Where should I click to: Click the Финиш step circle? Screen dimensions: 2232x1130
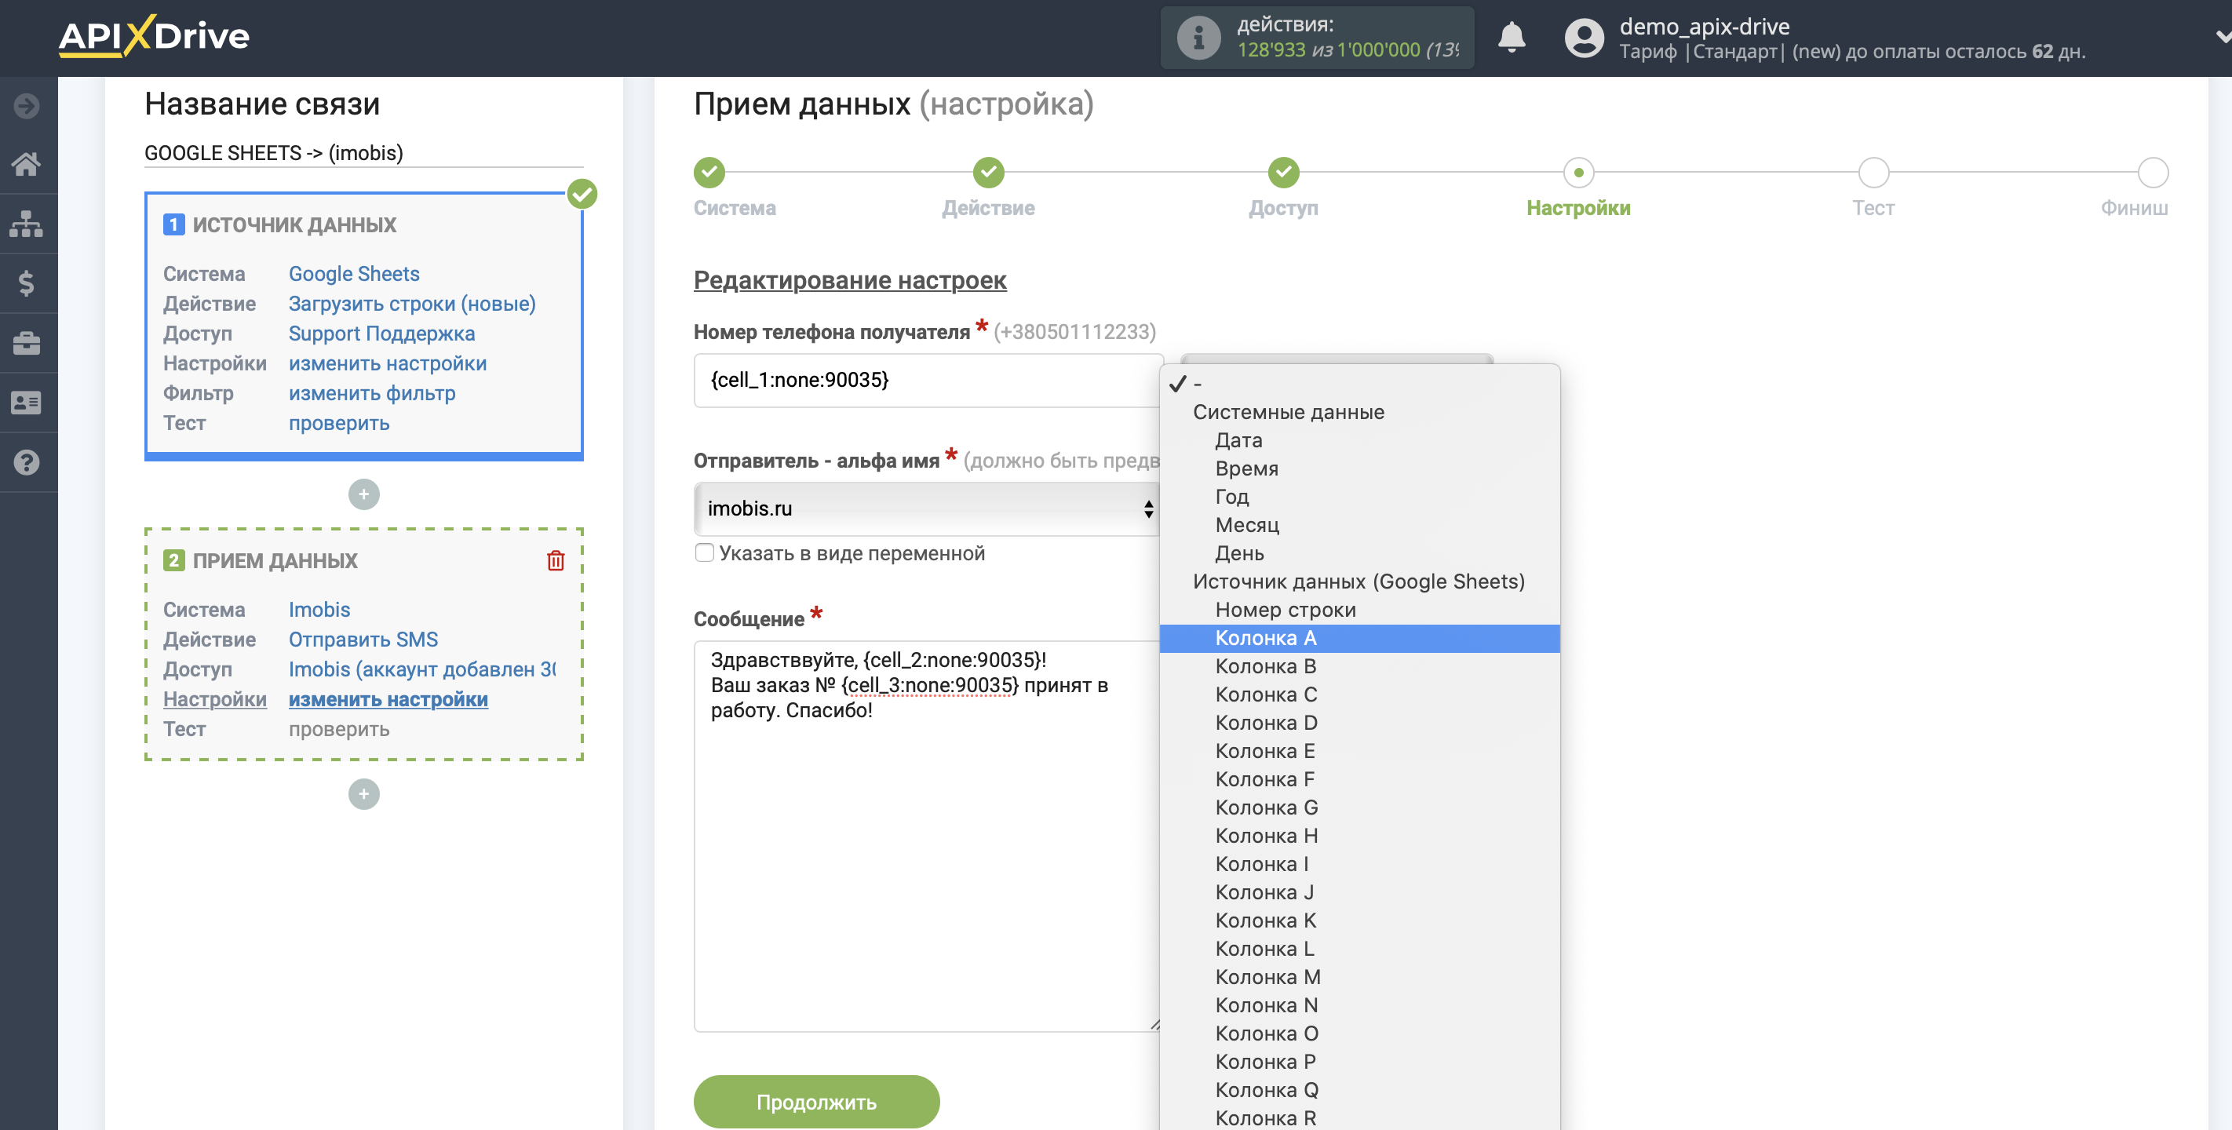[2154, 173]
